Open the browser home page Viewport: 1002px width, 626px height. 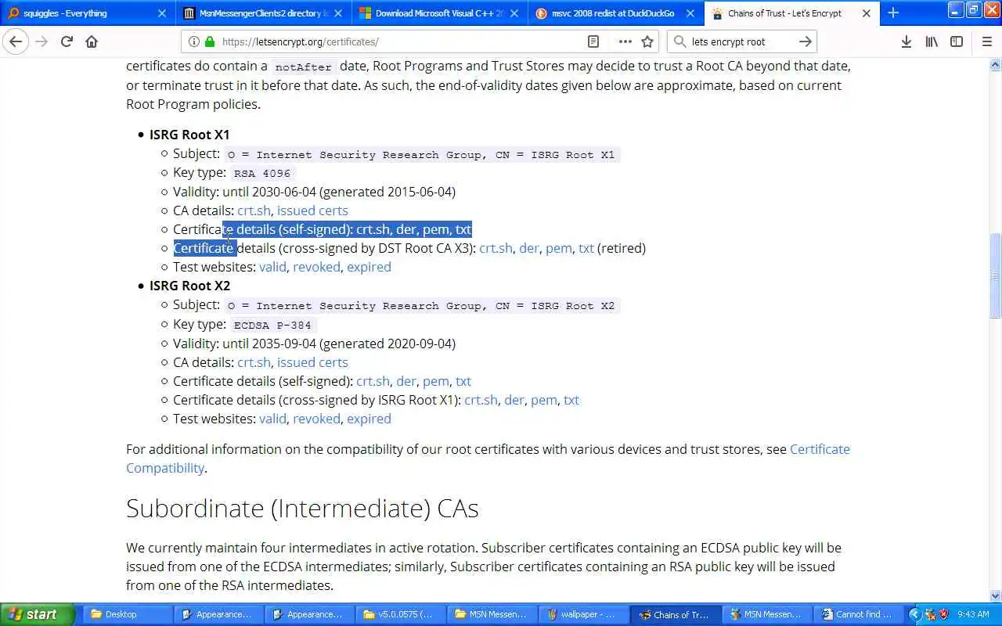(92, 41)
